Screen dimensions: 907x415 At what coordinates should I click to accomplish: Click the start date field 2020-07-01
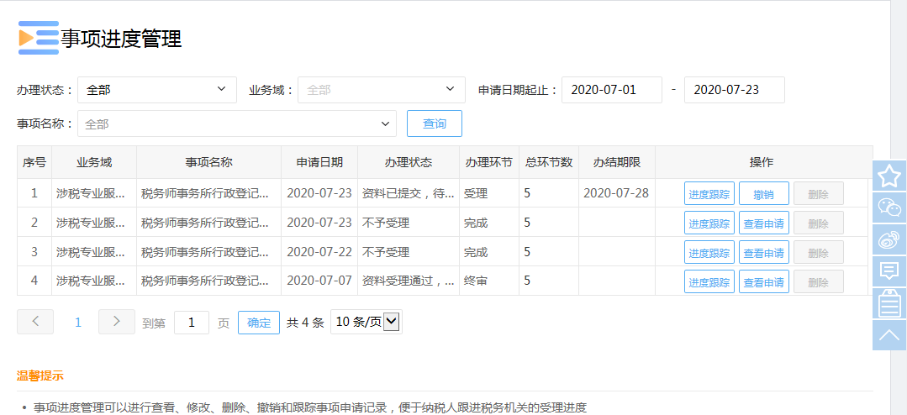pos(611,90)
